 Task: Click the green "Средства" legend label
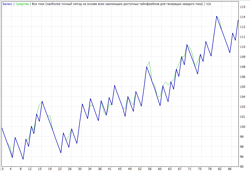point(22,4)
